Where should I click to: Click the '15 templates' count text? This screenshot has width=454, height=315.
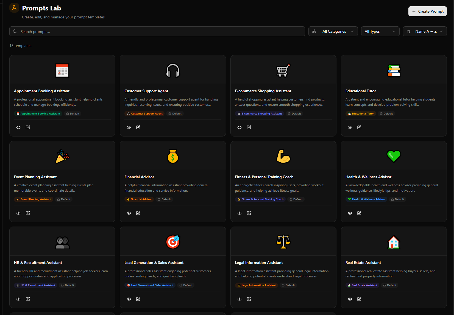click(x=20, y=46)
